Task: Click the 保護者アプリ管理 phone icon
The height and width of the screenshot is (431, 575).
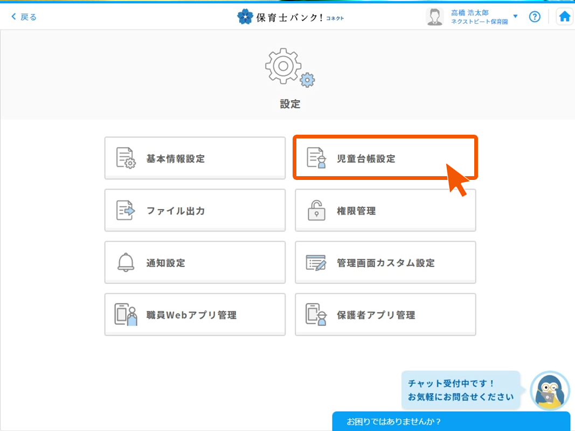Action: tap(316, 315)
